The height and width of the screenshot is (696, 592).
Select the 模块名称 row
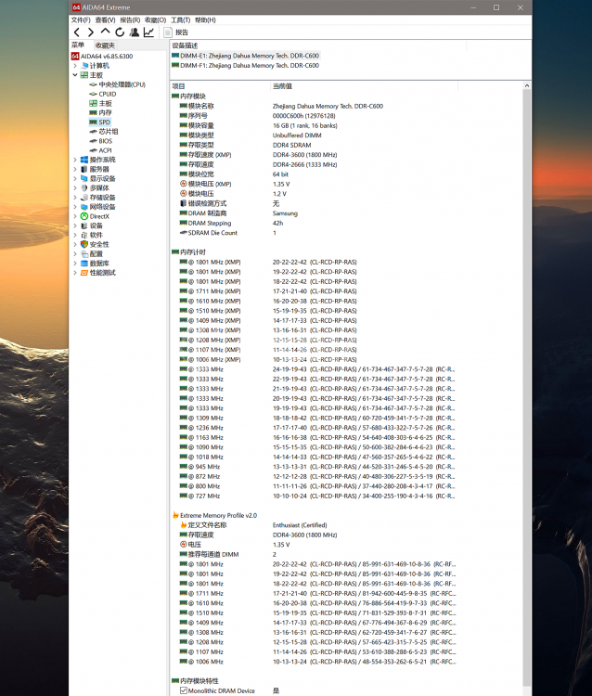(x=314, y=106)
